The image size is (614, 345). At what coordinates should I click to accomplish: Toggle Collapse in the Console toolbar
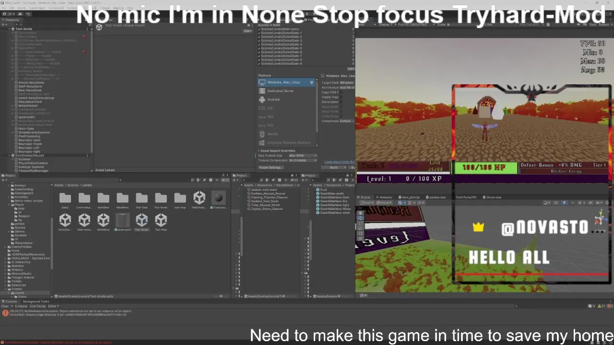click(x=21, y=306)
